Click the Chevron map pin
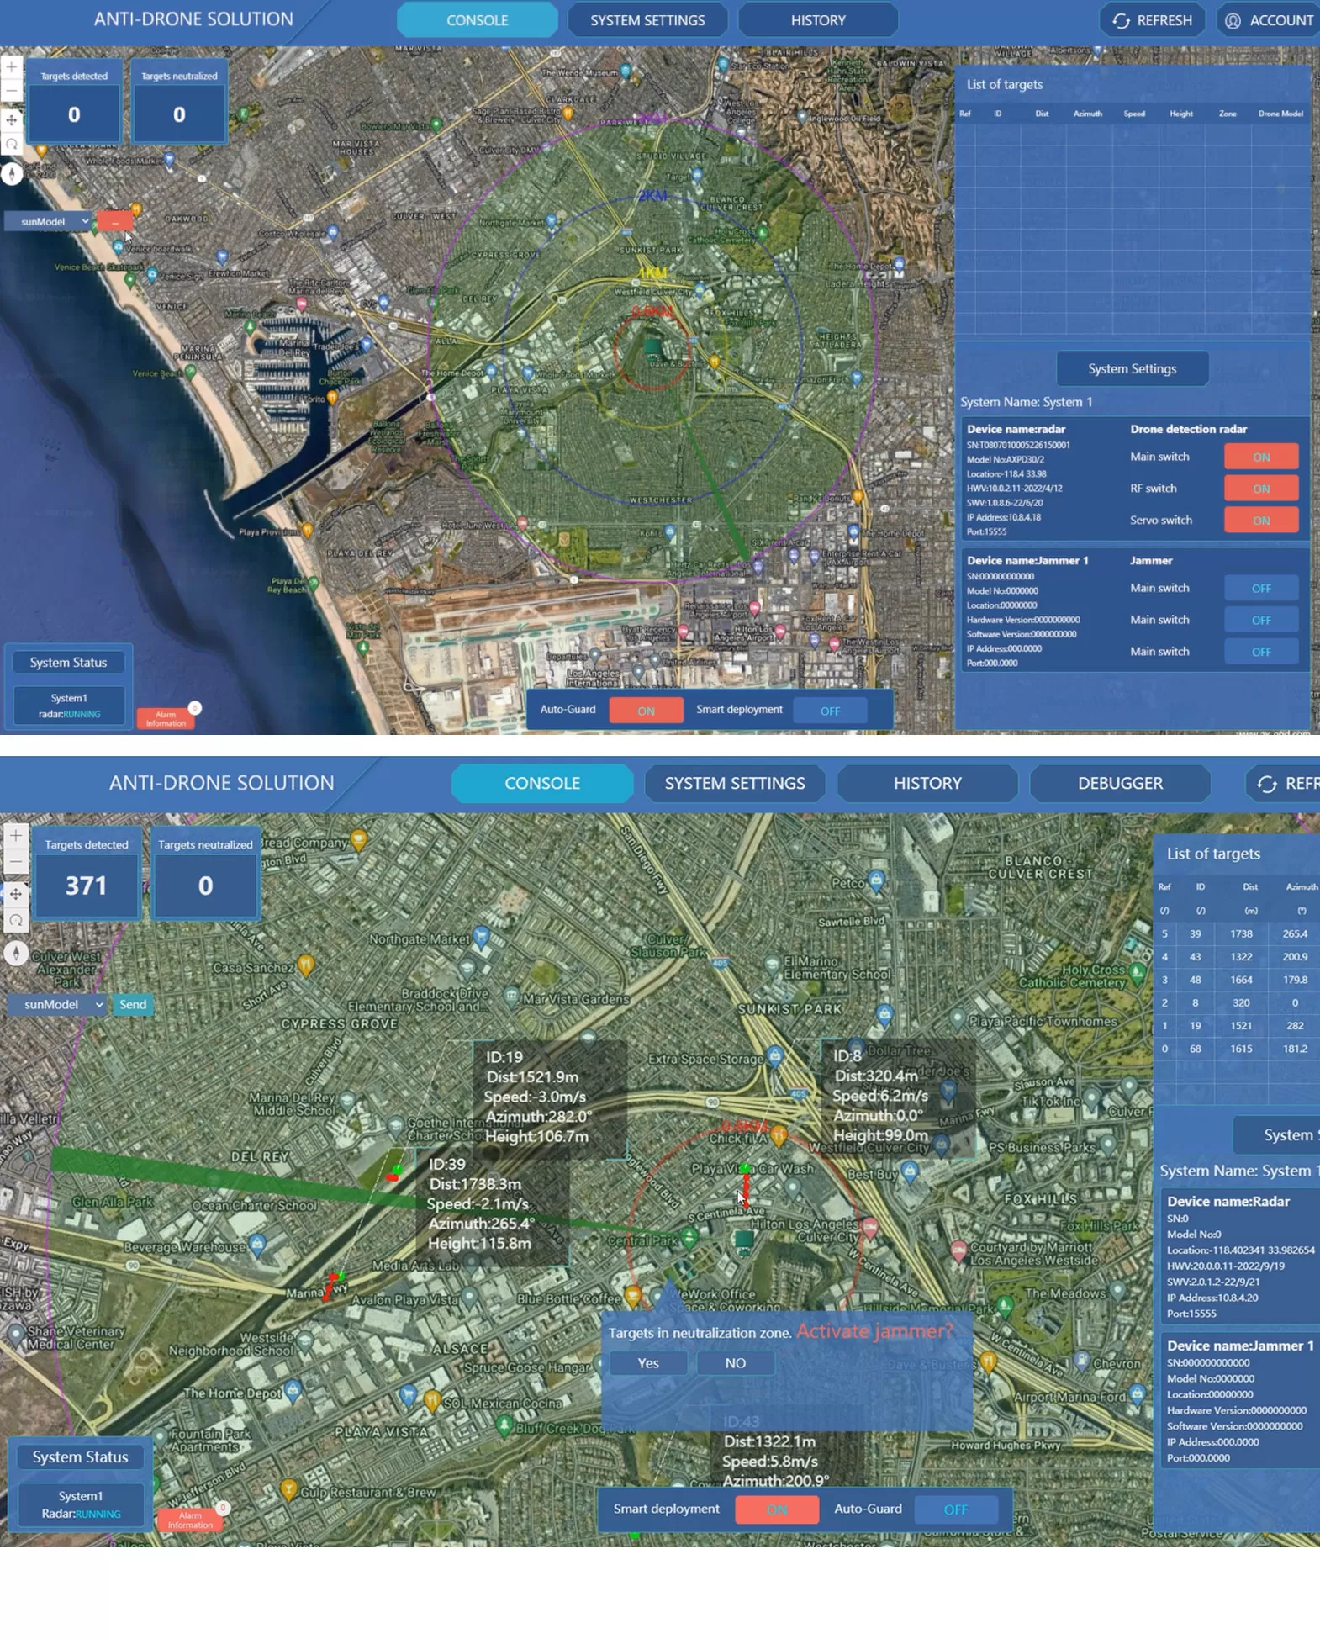 1083,1360
